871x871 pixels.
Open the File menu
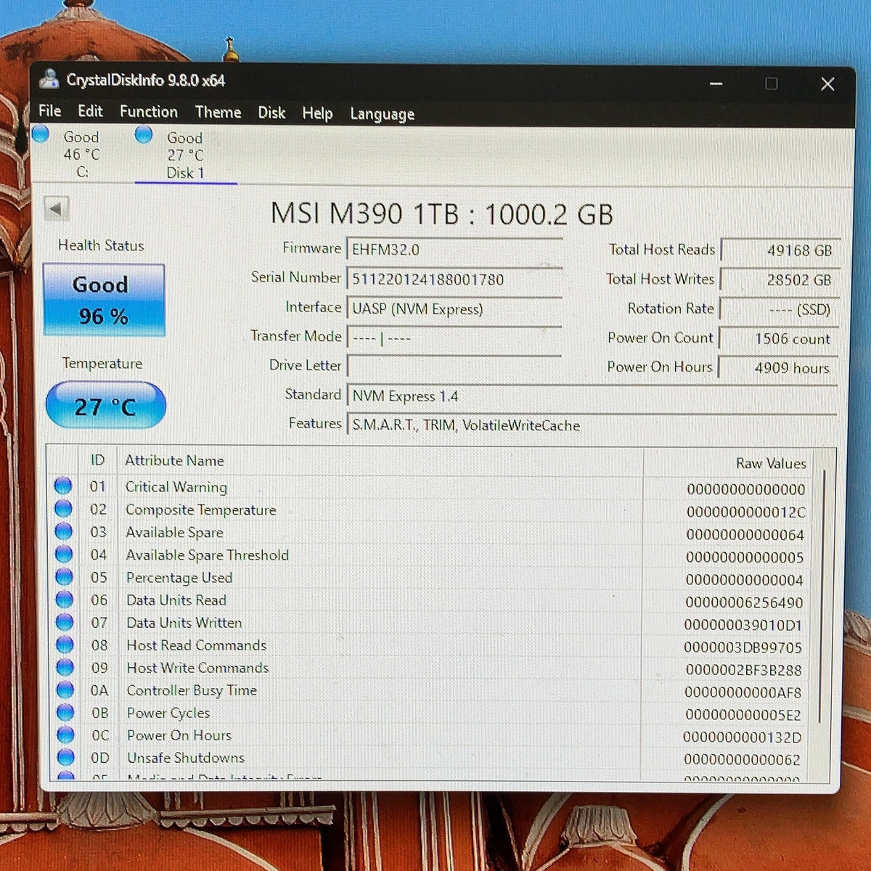click(x=50, y=111)
